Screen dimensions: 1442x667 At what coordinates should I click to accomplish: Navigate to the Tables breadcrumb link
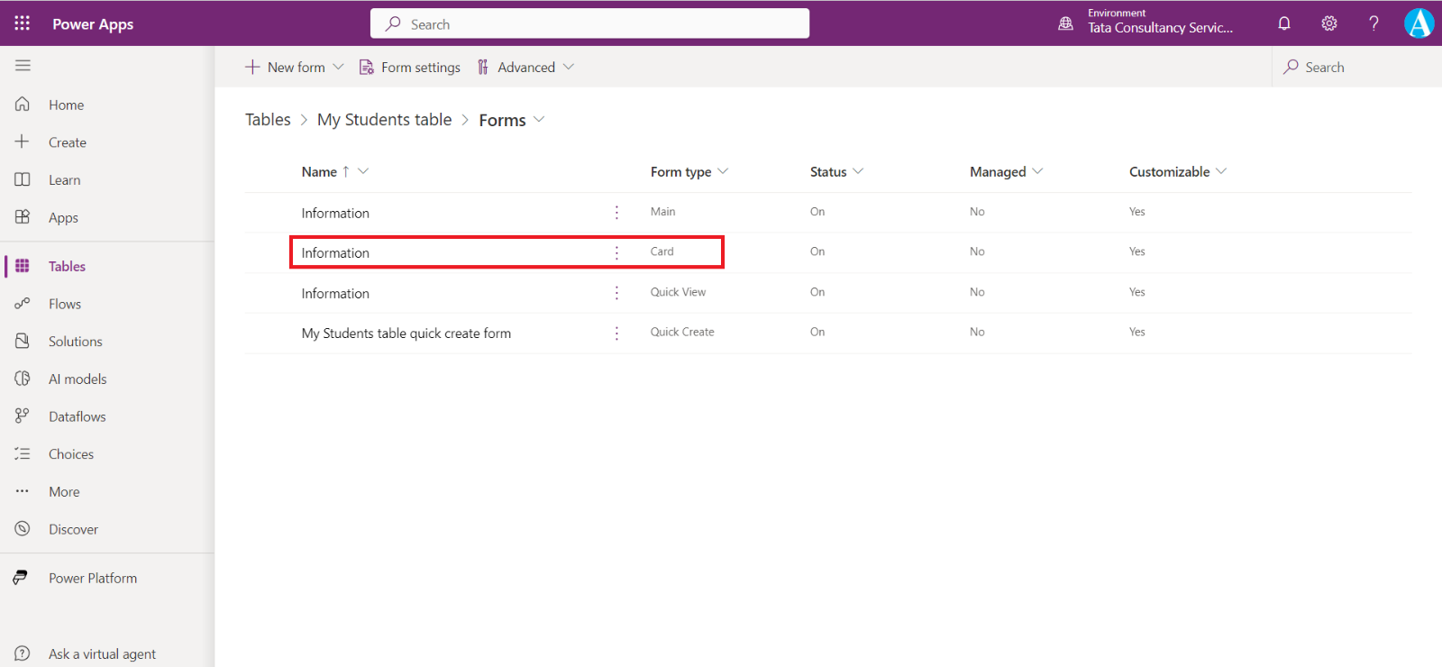coord(268,120)
